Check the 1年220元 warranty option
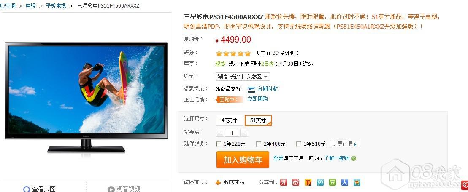This screenshot has width=468, height=192. [x=219, y=144]
